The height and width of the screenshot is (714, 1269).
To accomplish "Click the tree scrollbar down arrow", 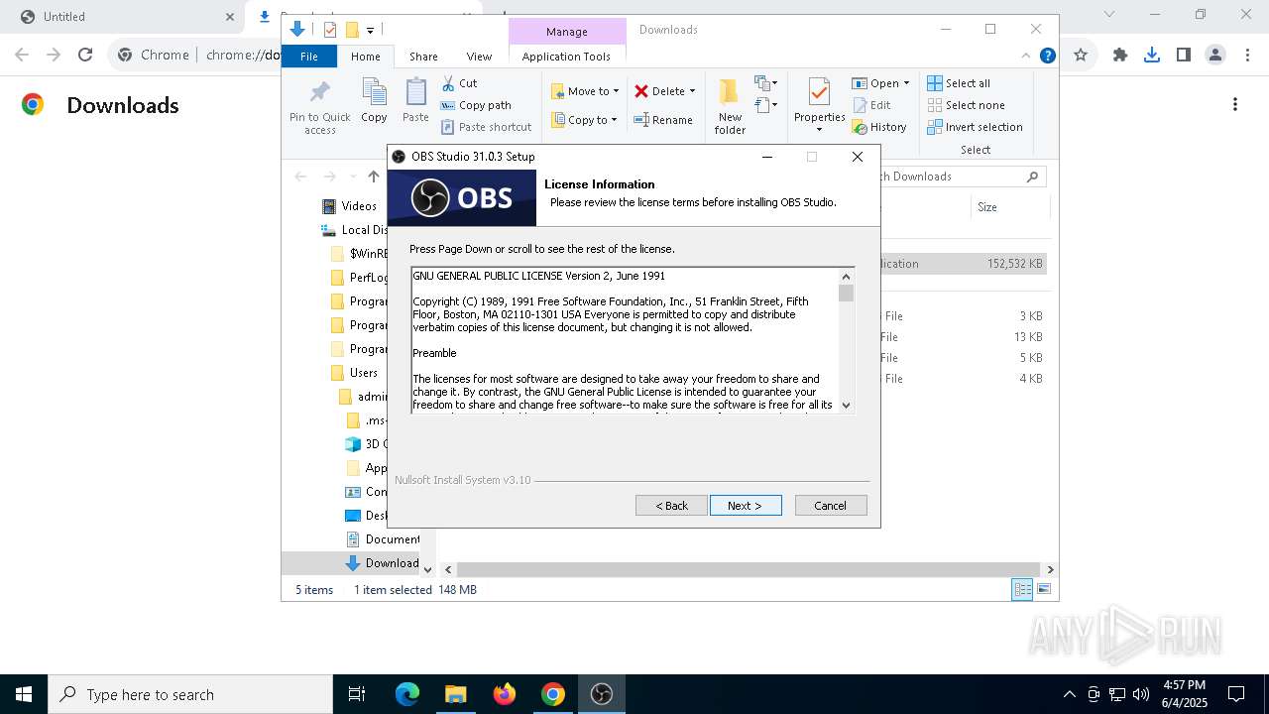I will (428, 570).
